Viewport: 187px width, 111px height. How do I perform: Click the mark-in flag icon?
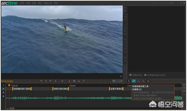click(x=41, y=81)
